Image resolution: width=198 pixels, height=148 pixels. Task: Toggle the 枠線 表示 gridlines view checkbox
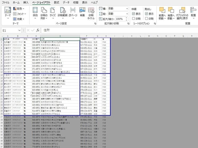pos(134,14)
